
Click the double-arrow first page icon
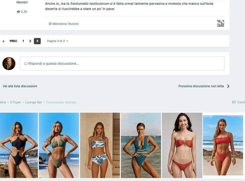click(x=3, y=41)
